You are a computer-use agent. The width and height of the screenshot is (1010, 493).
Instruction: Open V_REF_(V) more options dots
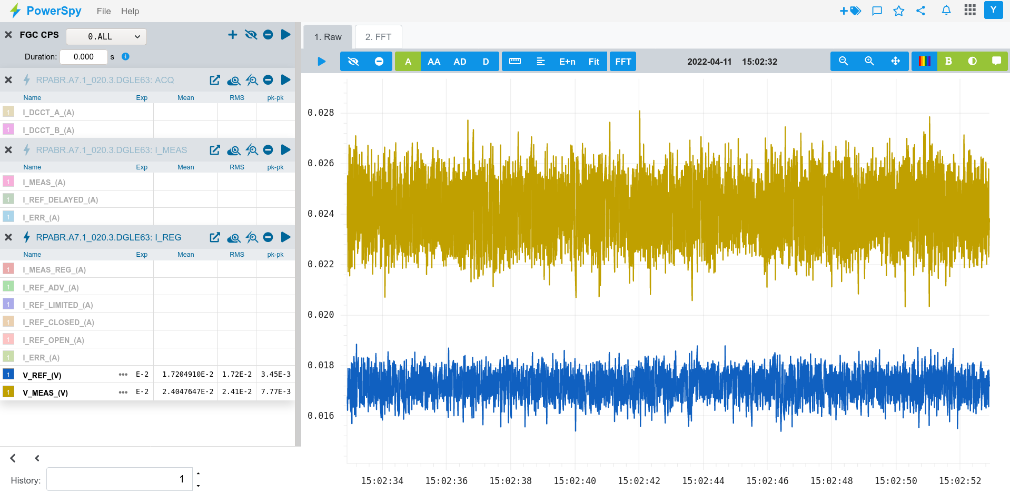pyautogui.click(x=123, y=375)
